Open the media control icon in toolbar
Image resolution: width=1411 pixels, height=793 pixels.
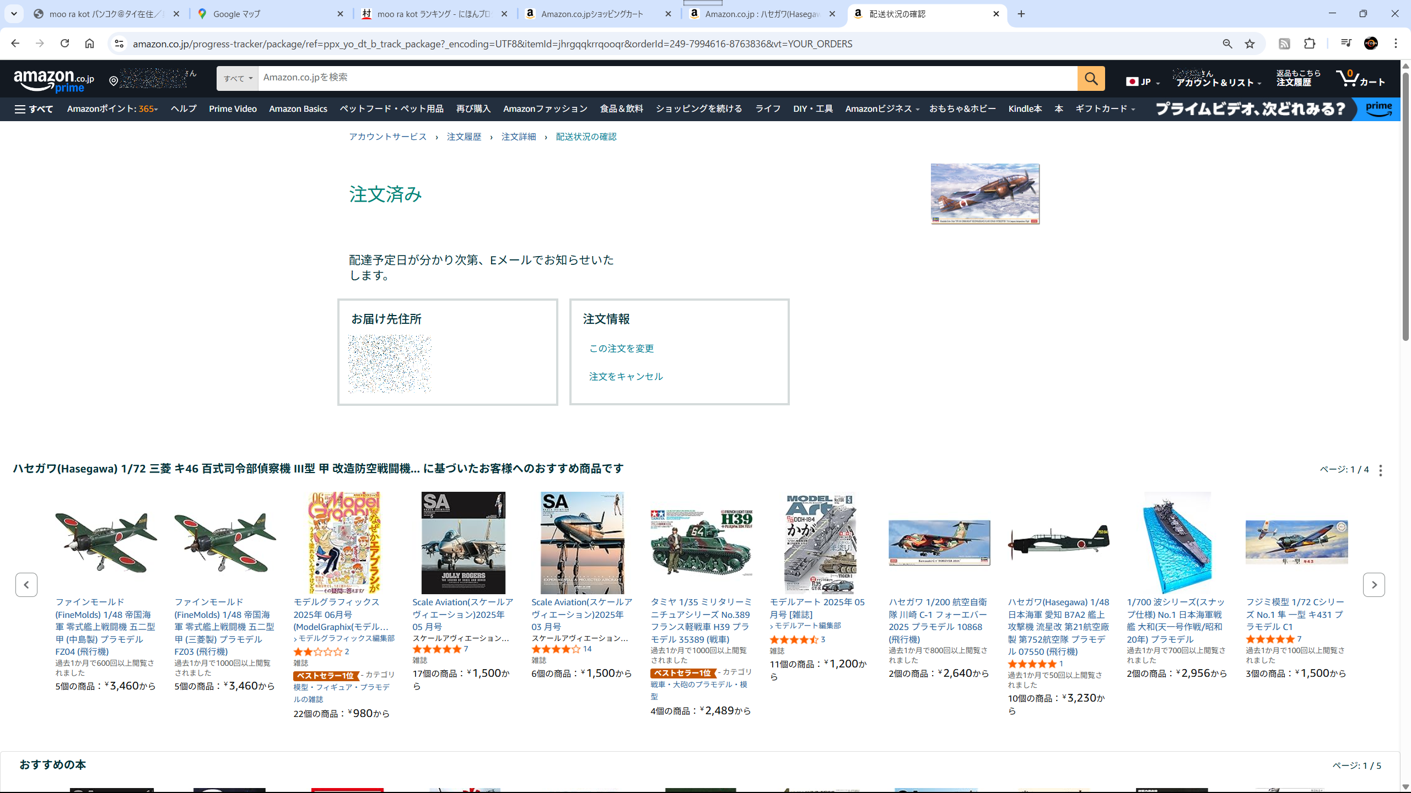(1346, 44)
